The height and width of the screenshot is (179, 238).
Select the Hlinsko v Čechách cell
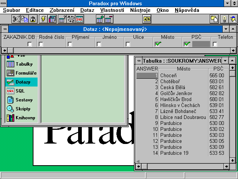click(x=184, y=105)
